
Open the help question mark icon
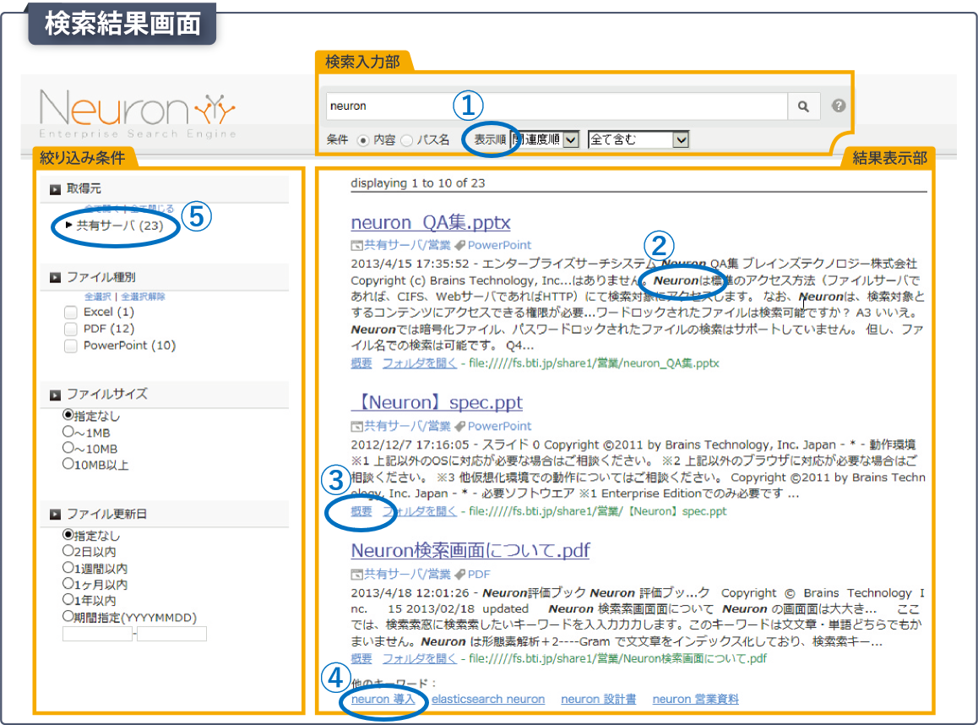point(839,106)
